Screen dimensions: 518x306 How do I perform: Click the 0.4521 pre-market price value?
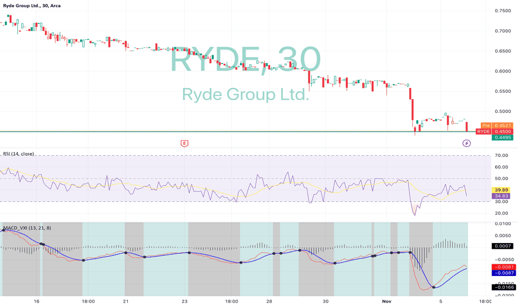pyautogui.click(x=502, y=125)
